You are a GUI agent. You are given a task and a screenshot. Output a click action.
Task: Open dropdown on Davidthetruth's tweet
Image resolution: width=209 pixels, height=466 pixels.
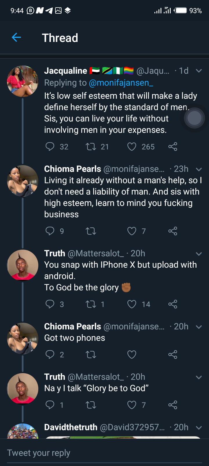199,428
